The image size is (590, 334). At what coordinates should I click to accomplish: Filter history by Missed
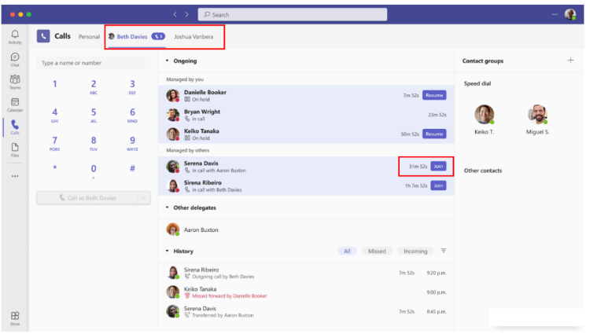[377, 251]
